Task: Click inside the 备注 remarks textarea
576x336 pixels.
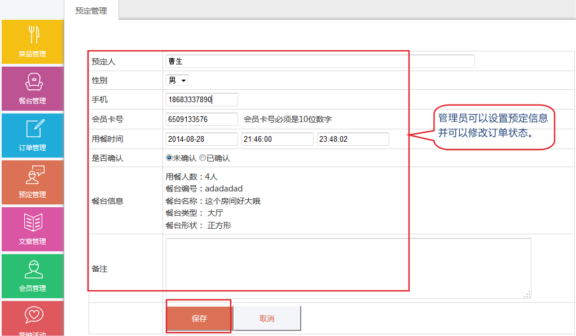Action: (348, 268)
